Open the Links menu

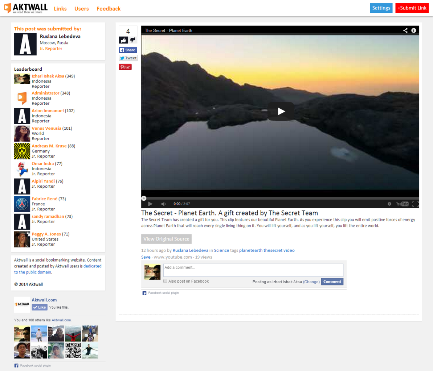60,9
